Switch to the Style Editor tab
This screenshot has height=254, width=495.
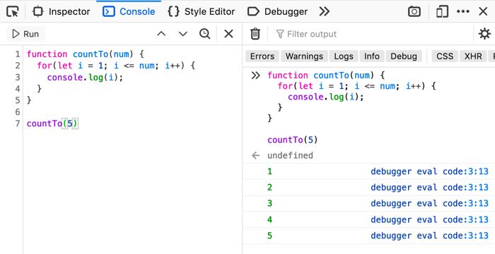(202, 12)
